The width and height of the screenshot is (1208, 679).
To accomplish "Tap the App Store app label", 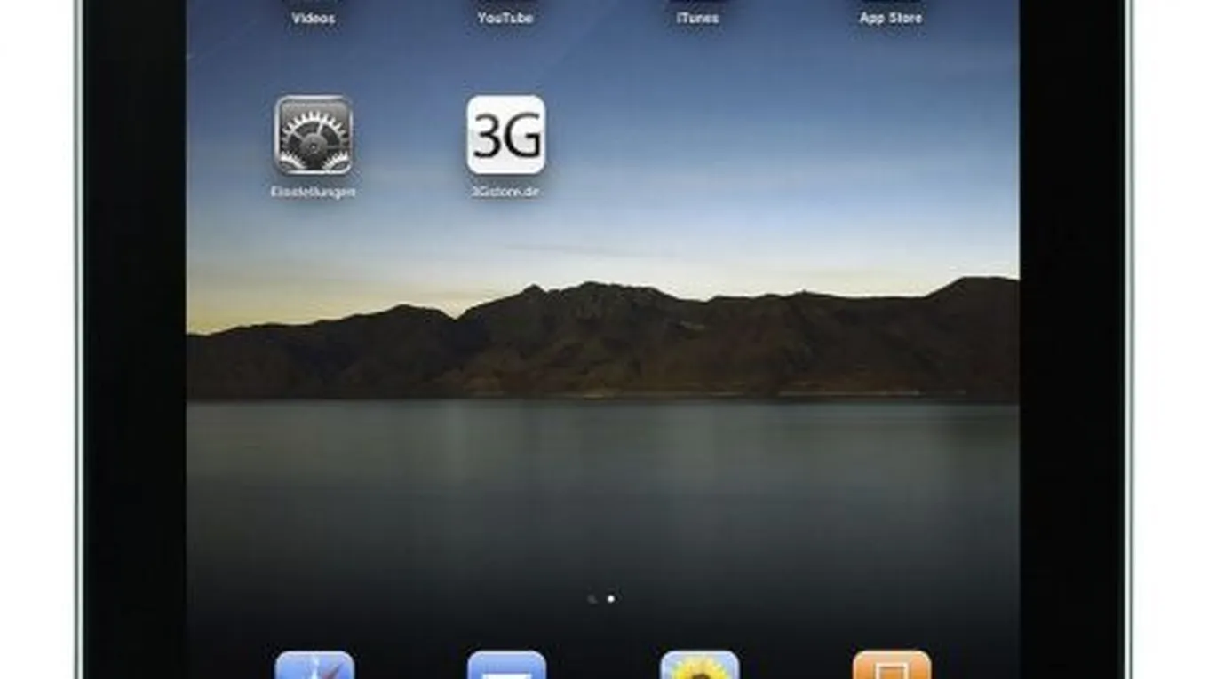I will pyautogui.click(x=890, y=18).
